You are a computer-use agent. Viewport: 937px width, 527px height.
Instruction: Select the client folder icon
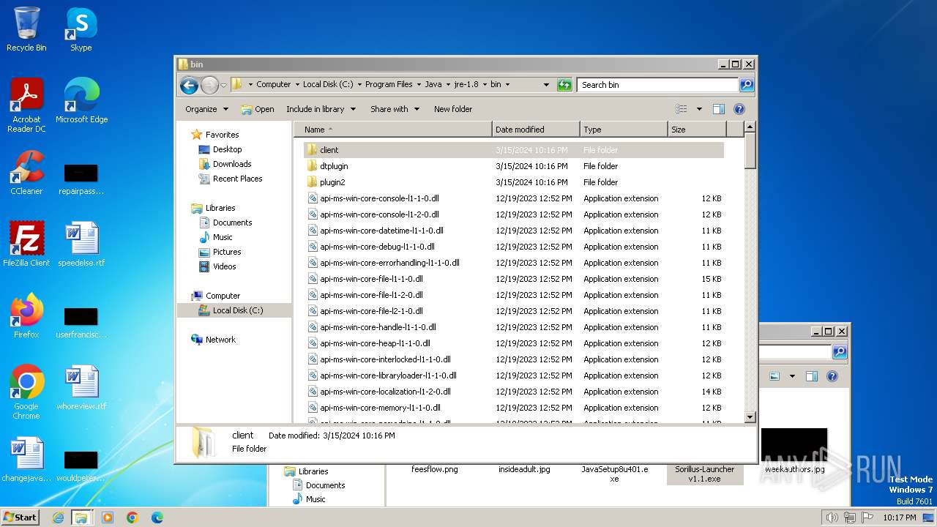point(312,150)
